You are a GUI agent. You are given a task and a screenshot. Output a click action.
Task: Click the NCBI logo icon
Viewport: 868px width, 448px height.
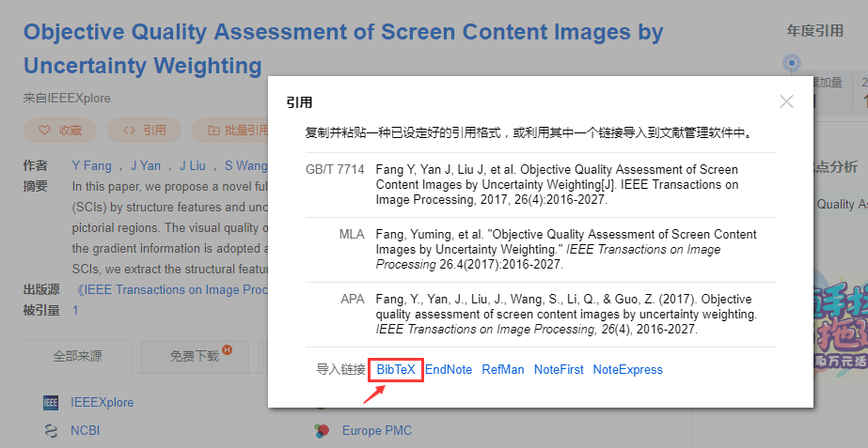pyautogui.click(x=51, y=430)
